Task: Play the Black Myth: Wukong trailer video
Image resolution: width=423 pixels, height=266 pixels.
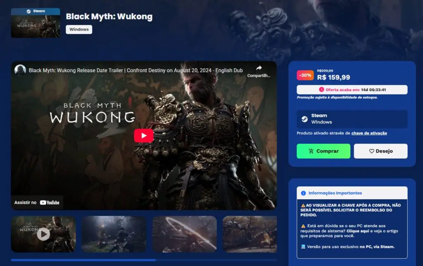Action: coord(143,136)
